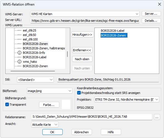The height and width of the screenshot is (138, 164).
Task: Click the Entfernen<< button
Action: (82, 50)
